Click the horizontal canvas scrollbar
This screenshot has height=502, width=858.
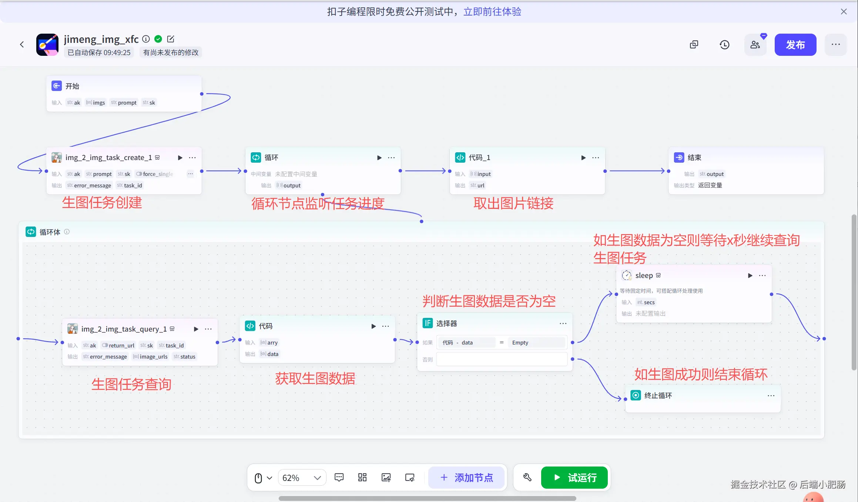point(427,498)
